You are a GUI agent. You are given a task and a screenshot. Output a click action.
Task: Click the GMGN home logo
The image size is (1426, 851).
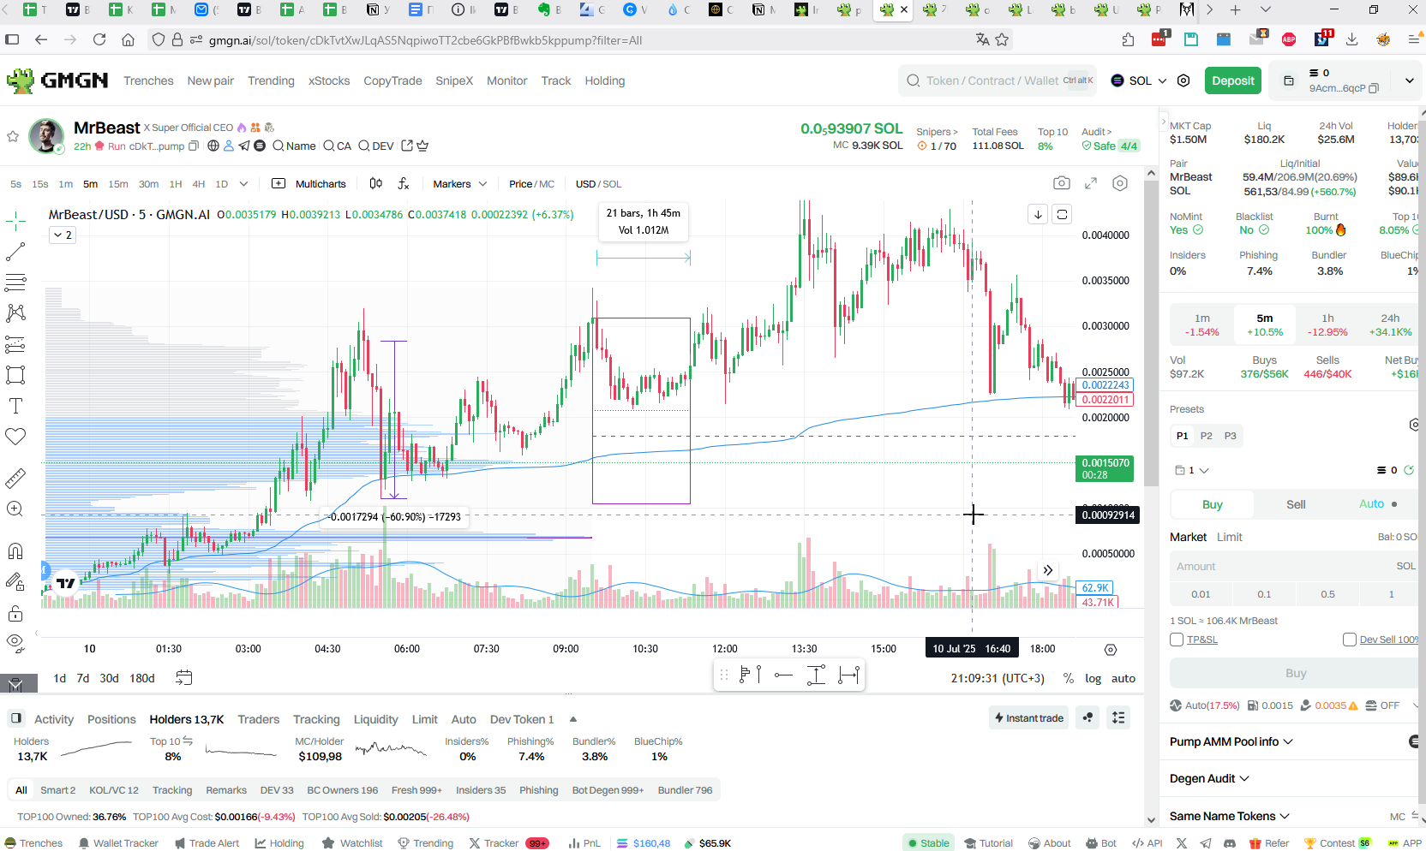(x=57, y=80)
